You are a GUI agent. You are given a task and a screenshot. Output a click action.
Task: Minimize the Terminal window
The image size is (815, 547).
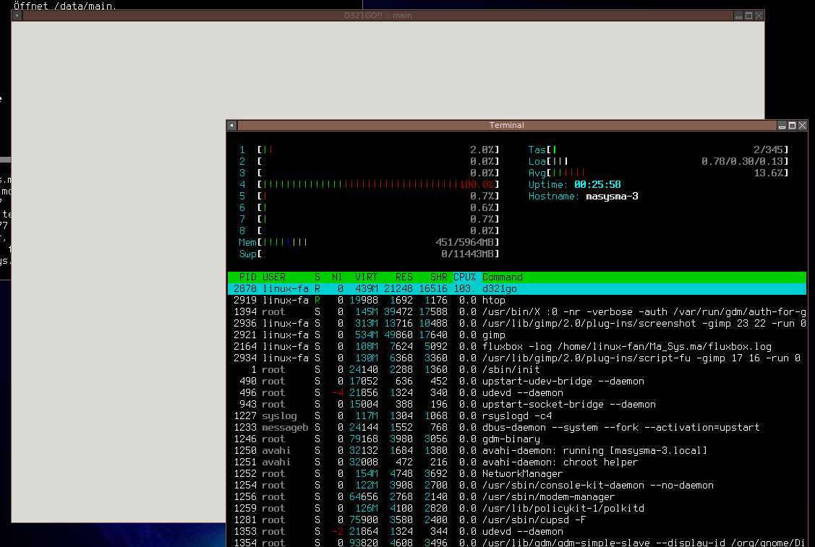click(782, 126)
